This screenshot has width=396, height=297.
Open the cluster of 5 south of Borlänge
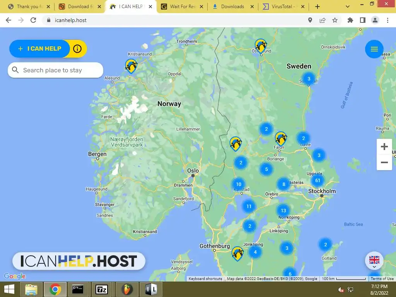tap(266, 169)
